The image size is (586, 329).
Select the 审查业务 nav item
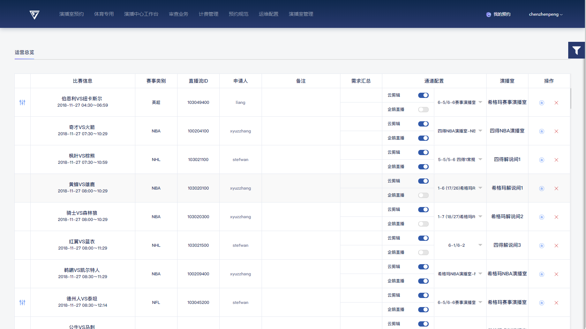point(179,14)
